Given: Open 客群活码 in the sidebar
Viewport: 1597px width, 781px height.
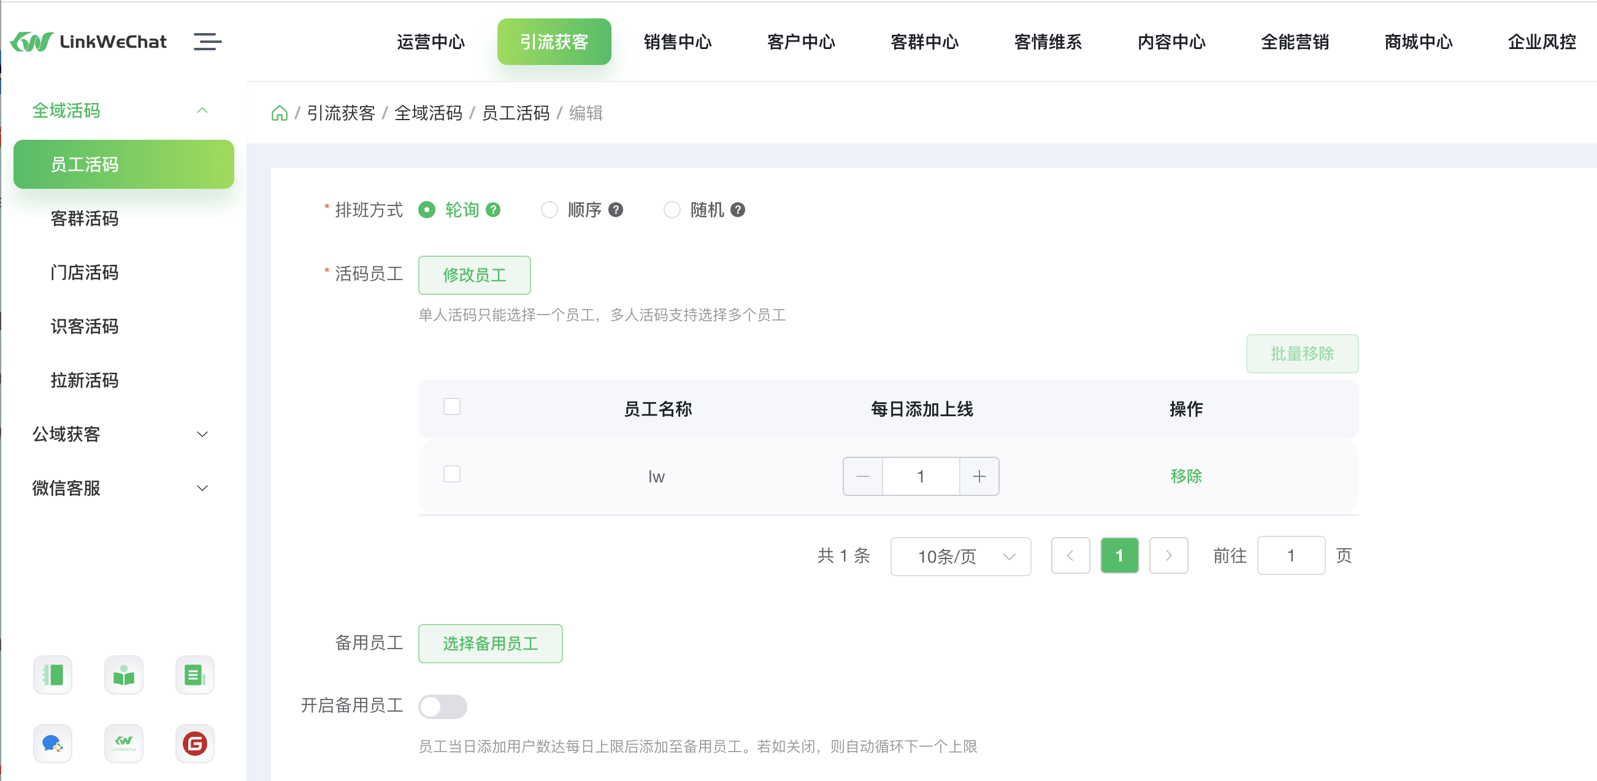Looking at the screenshot, I should point(84,218).
